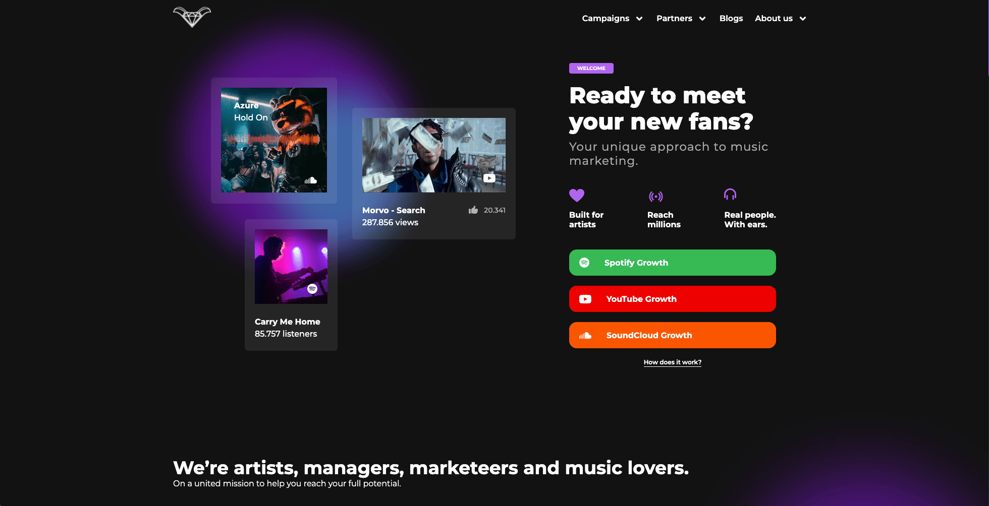Click the thumbs-up like icon
Viewport: 989px width, 506px height.
[x=473, y=210]
